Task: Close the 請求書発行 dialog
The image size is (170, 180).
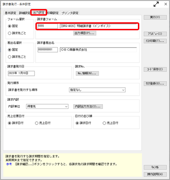Action: point(166,4)
